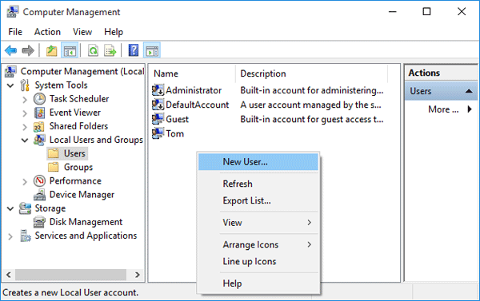This screenshot has width=480, height=301.
Task: Click the Local Users and Groups icon
Action: click(39, 140)
